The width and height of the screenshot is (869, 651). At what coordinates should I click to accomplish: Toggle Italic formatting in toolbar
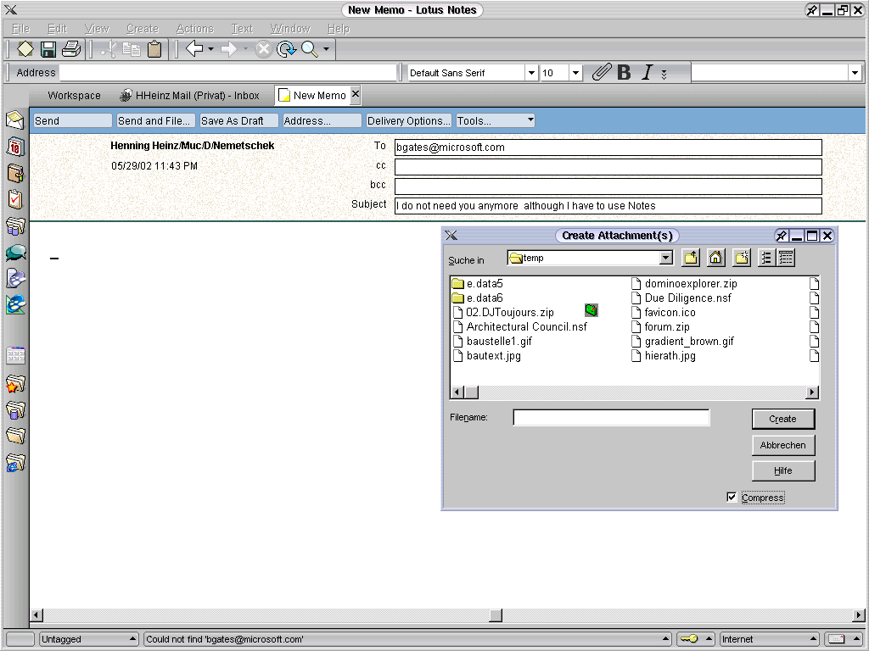(x=647, y=73)
